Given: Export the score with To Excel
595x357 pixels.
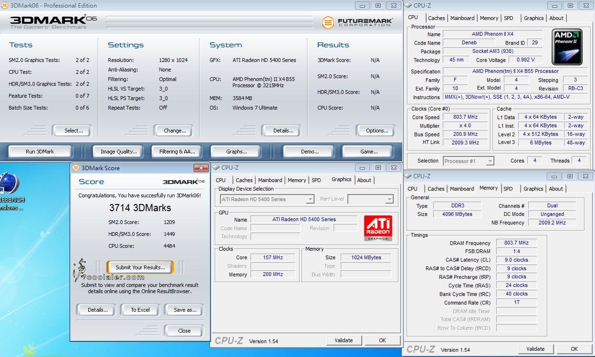Looking at the screenshot, I should click(140, 310).
